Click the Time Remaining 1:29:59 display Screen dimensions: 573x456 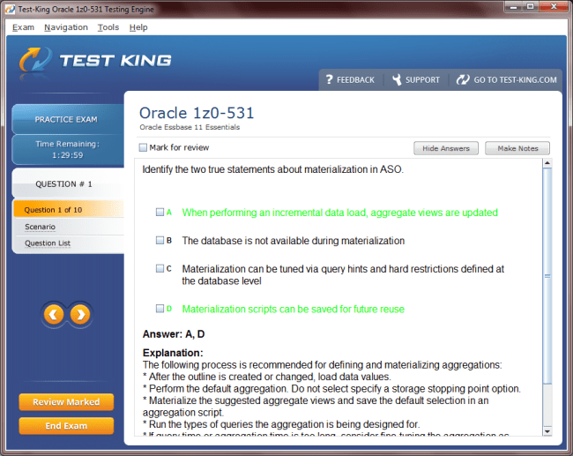[x=68, y=149]
